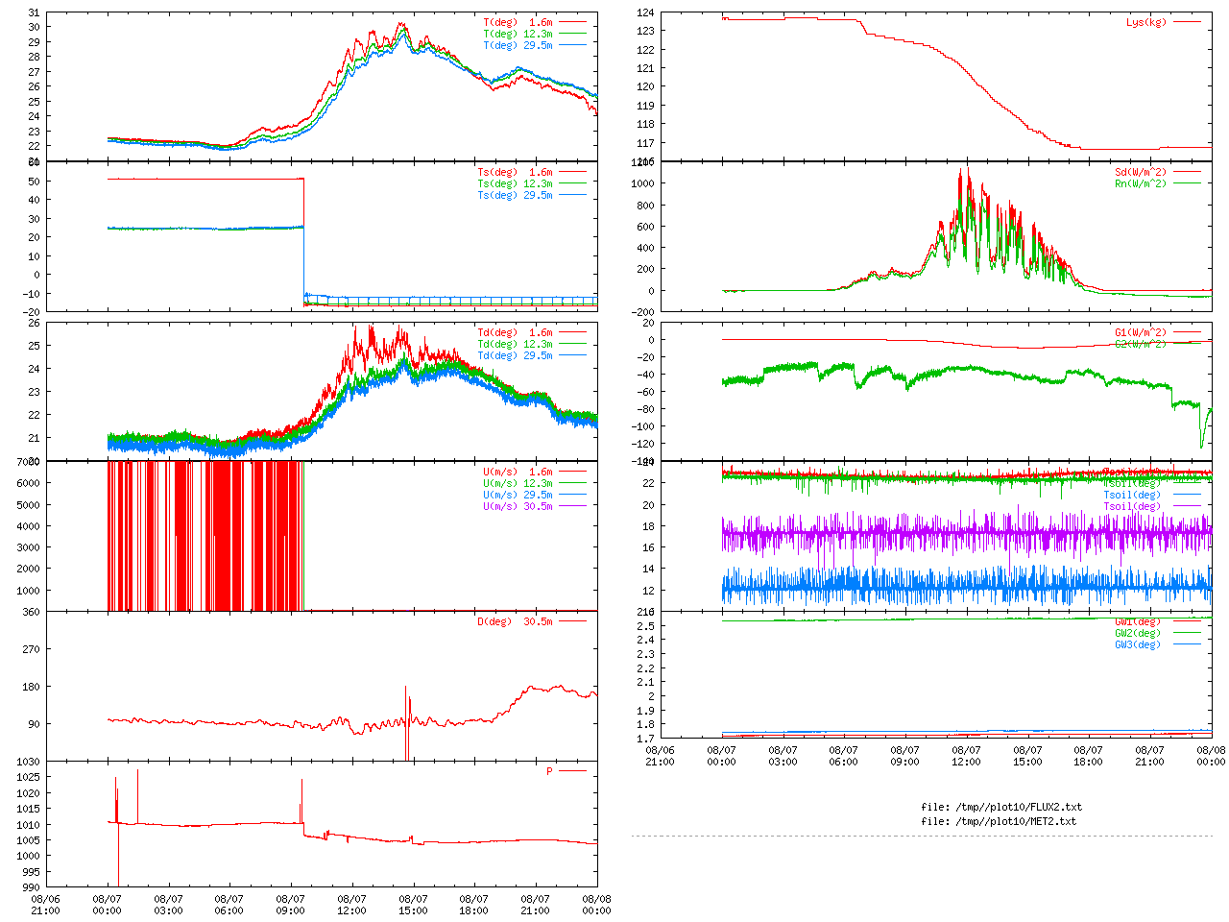Viewport: 1229px width, 922px height.
Task: Click the Td(deg) 1.6m legend label
Action: click(516, 332)
